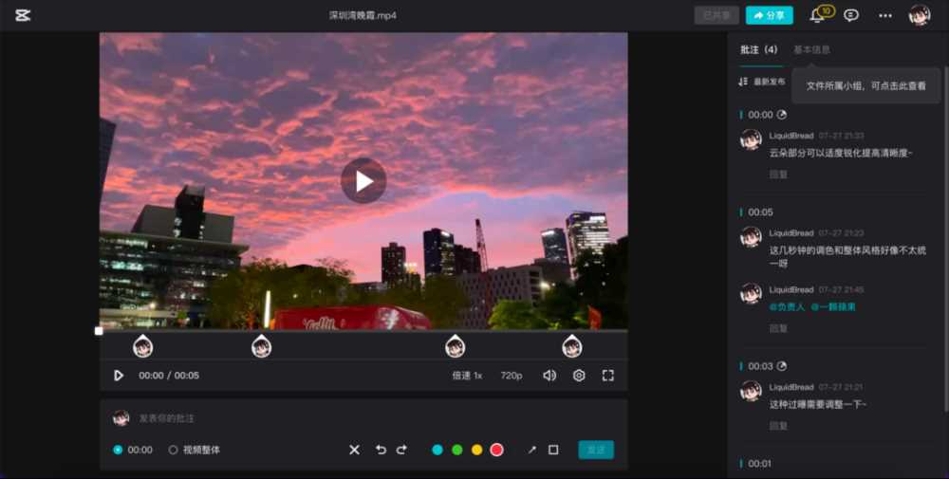Image resolution: width=949 pixels, height=479 pixels.
Task: Open the player settings gear
Action: tap(579, 376)
